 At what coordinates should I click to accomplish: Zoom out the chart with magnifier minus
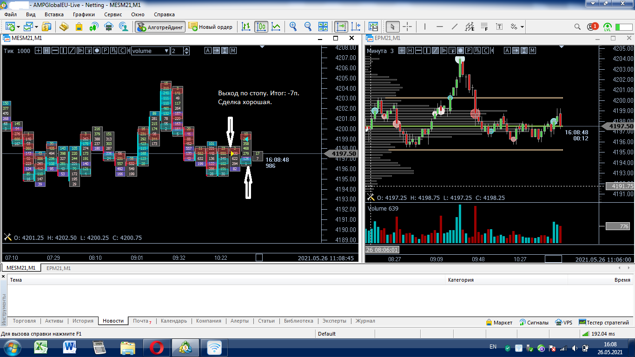click(308, 26)
